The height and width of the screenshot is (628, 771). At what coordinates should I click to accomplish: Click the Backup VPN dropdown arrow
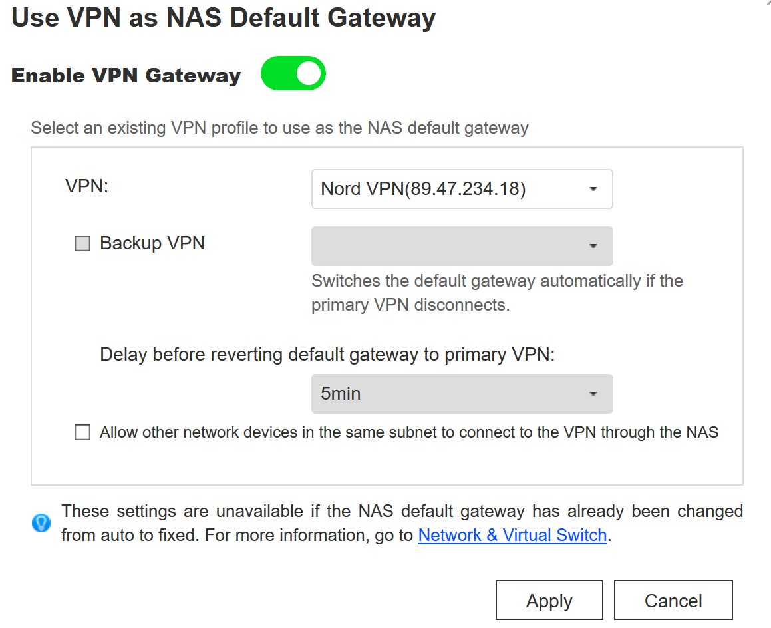593,246
